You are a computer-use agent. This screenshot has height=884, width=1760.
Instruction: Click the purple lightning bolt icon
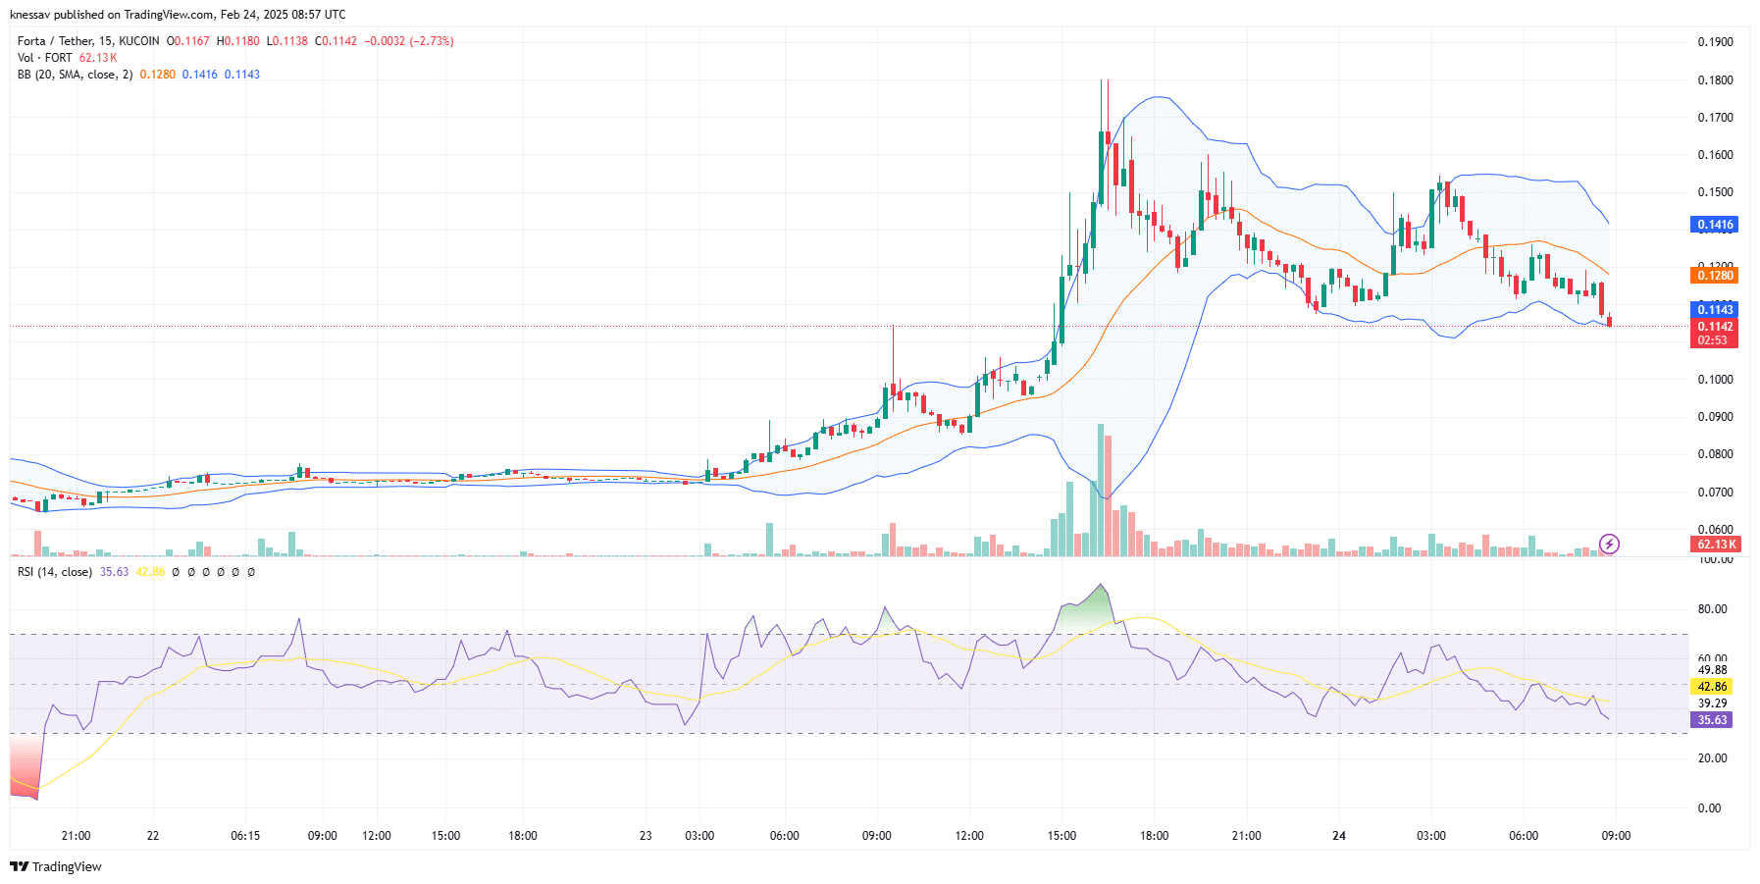(1609, 544)
